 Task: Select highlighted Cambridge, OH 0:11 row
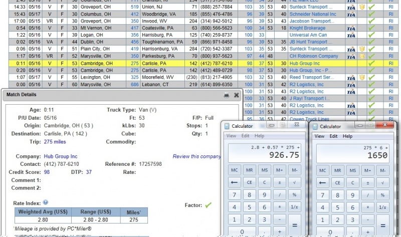(204, 64)
